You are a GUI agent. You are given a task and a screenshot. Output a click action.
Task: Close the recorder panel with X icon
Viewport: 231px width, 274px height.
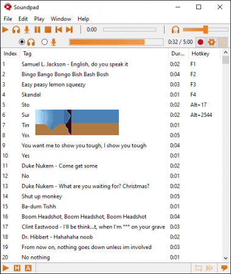coord(222,42)
